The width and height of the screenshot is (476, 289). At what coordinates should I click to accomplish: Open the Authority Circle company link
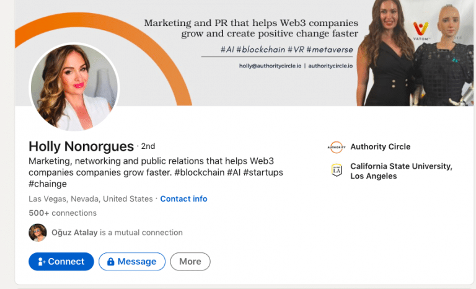click(x=381, y=147)
